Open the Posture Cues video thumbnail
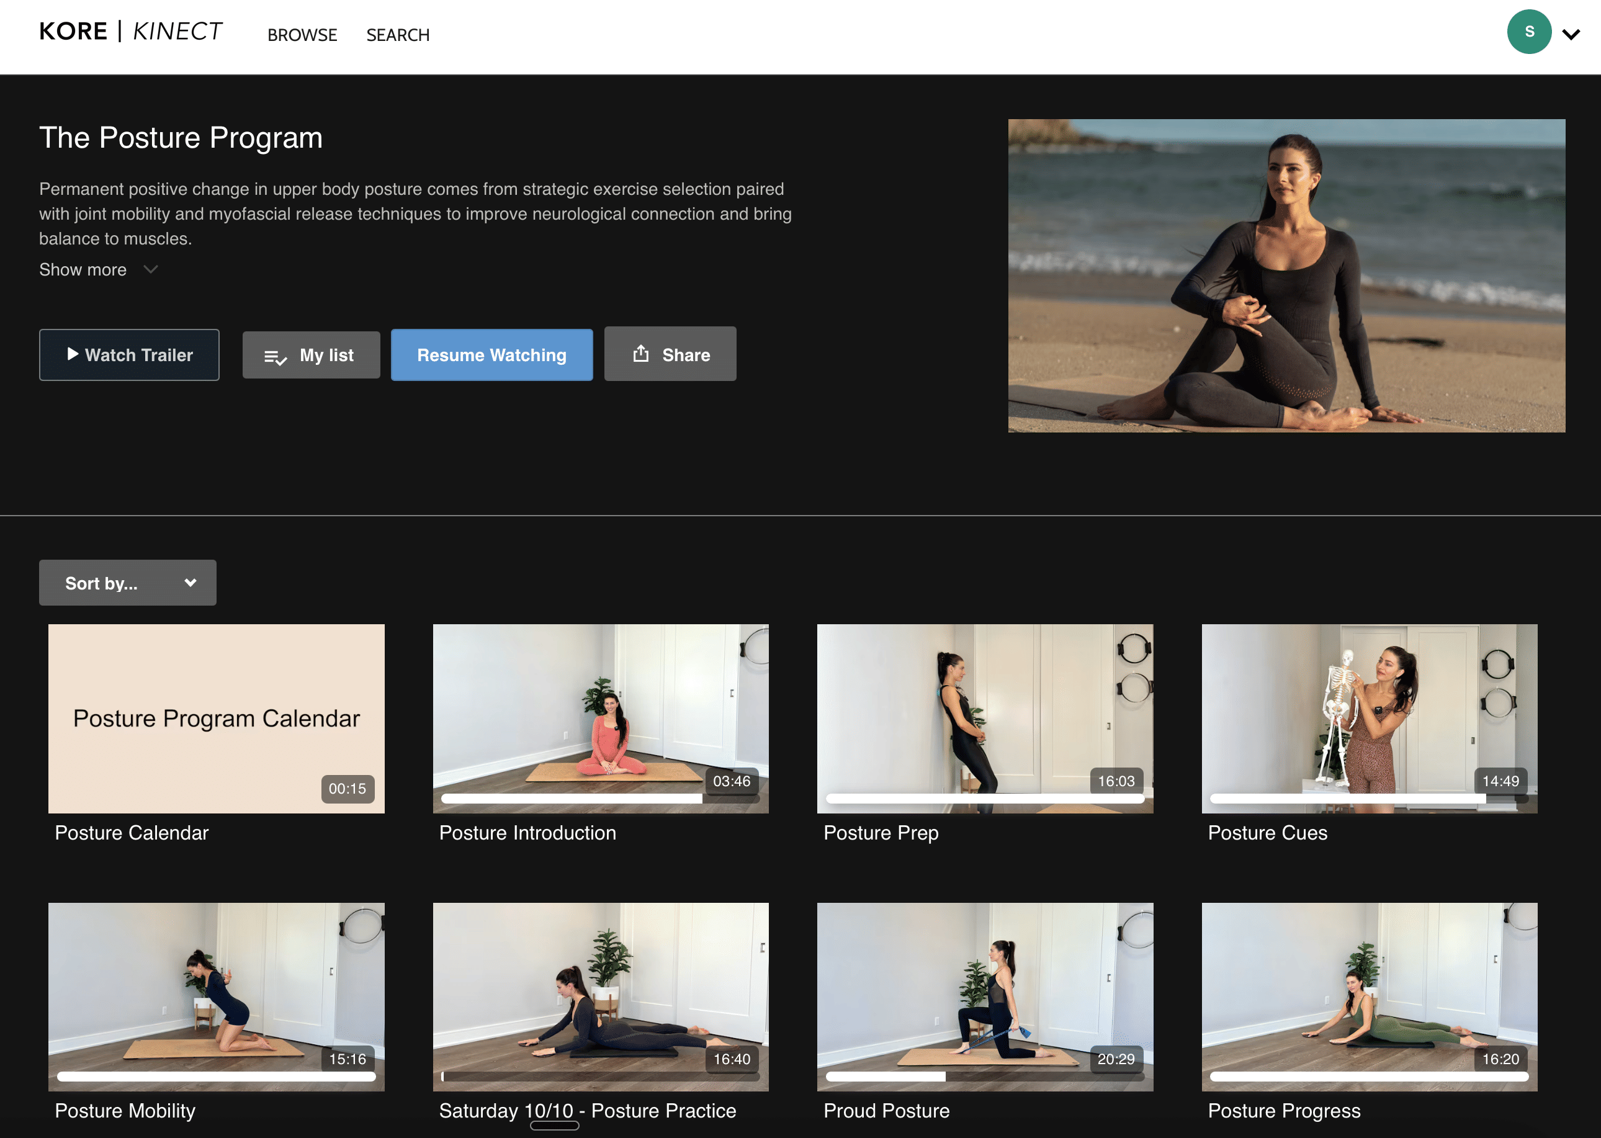The image size is (1601, 1138). (x=1370, y=719)
